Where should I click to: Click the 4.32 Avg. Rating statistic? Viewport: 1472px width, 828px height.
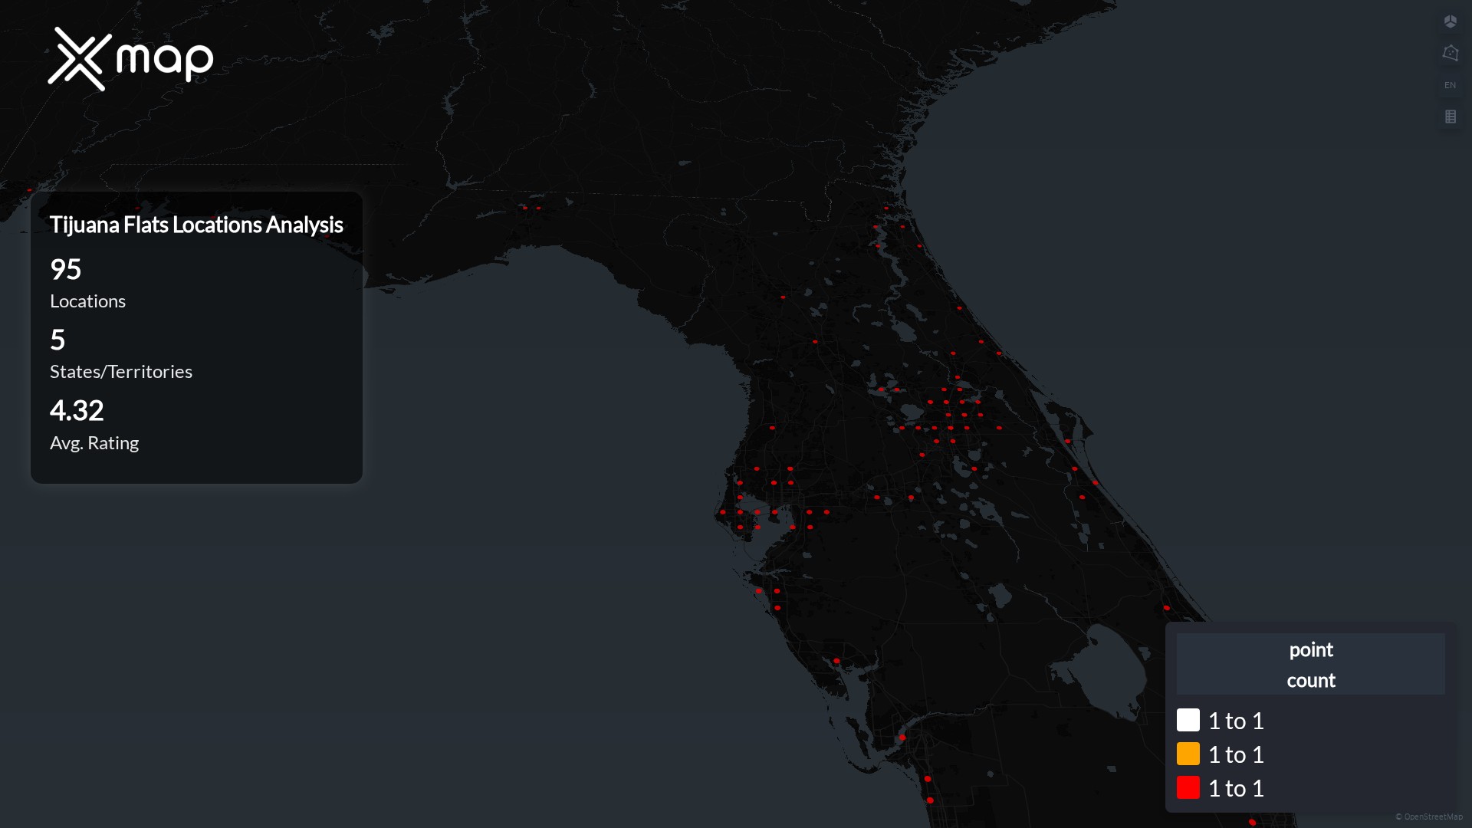(x=94, y=425)
